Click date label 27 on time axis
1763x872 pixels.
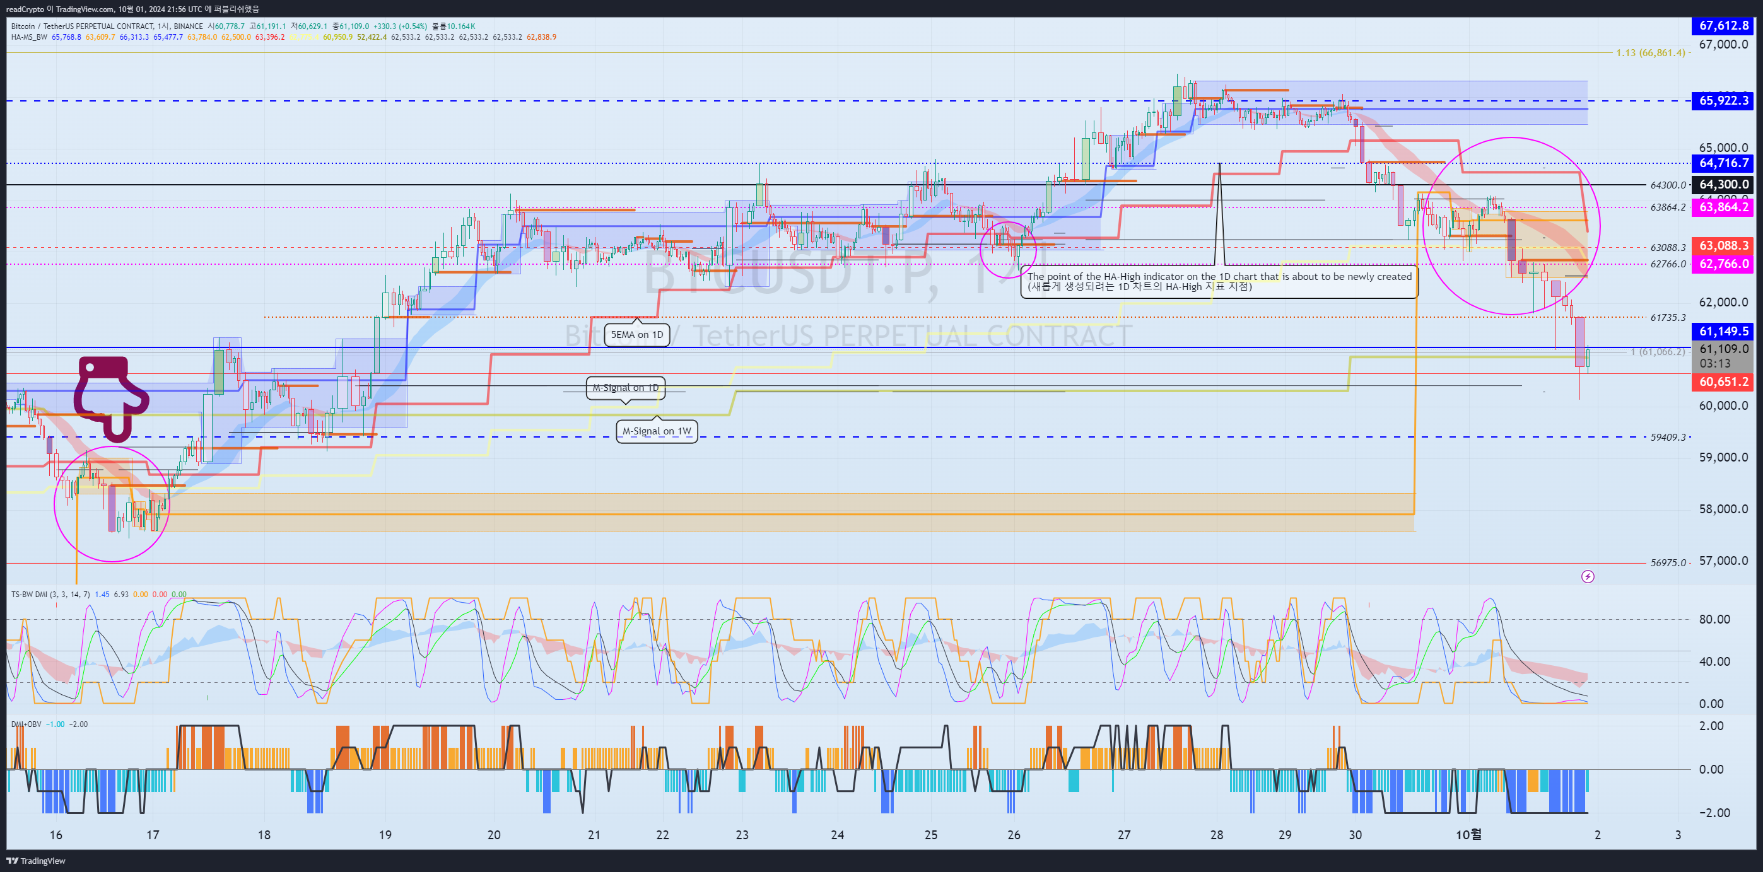[x=1124, y=835]
